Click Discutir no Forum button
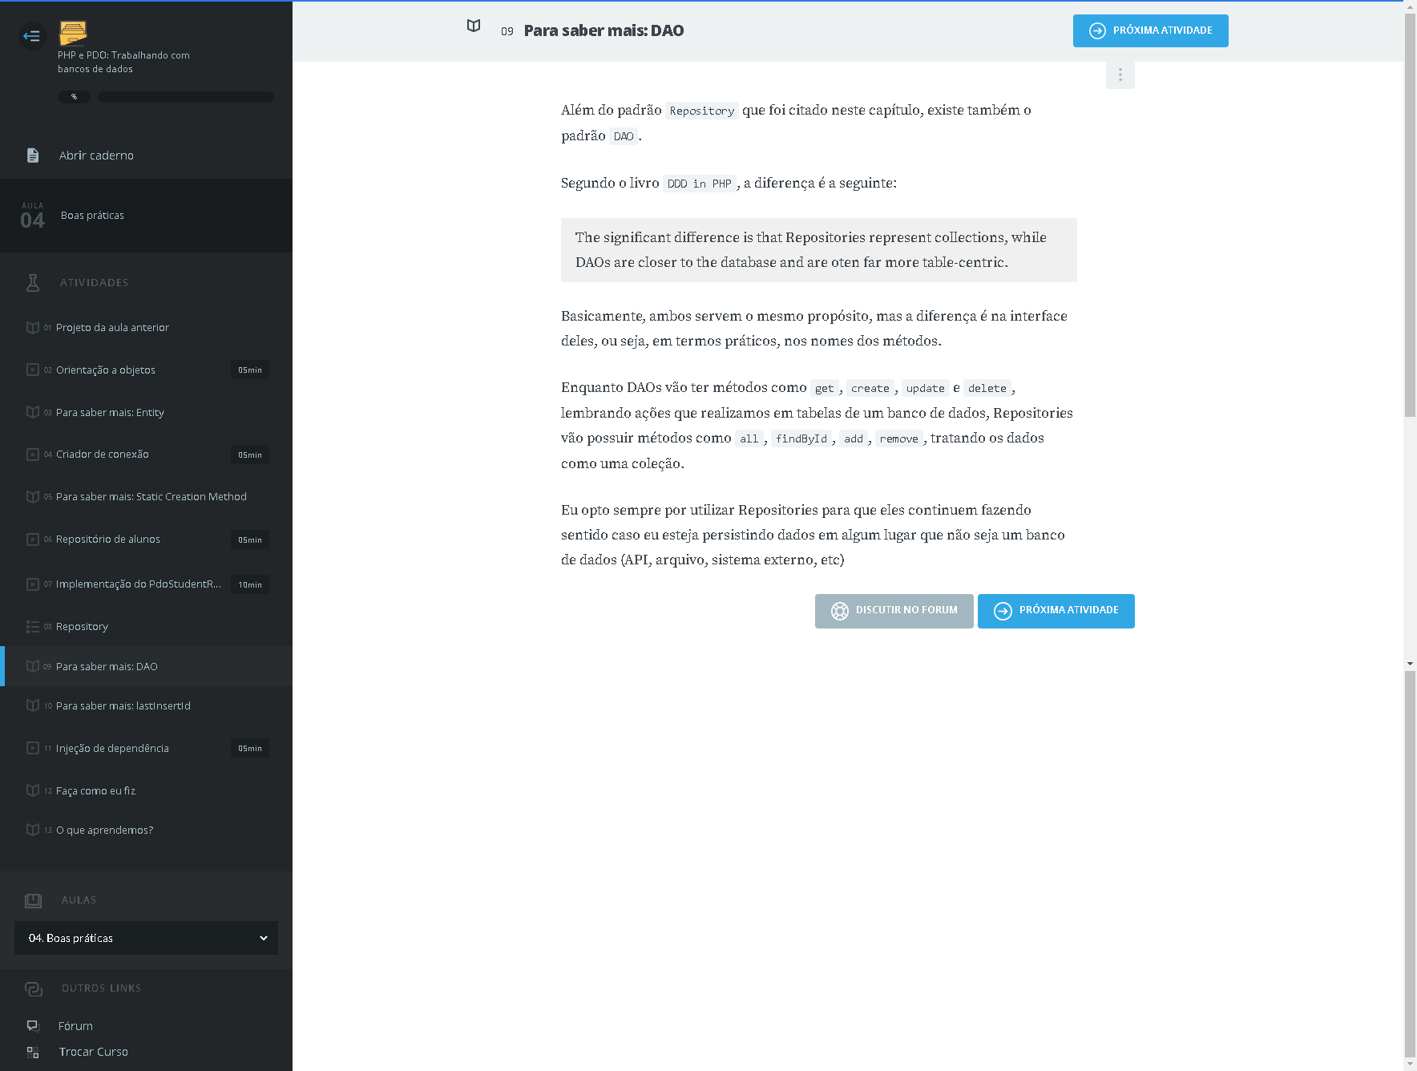 pyautogui.click(x=894, y=611)
